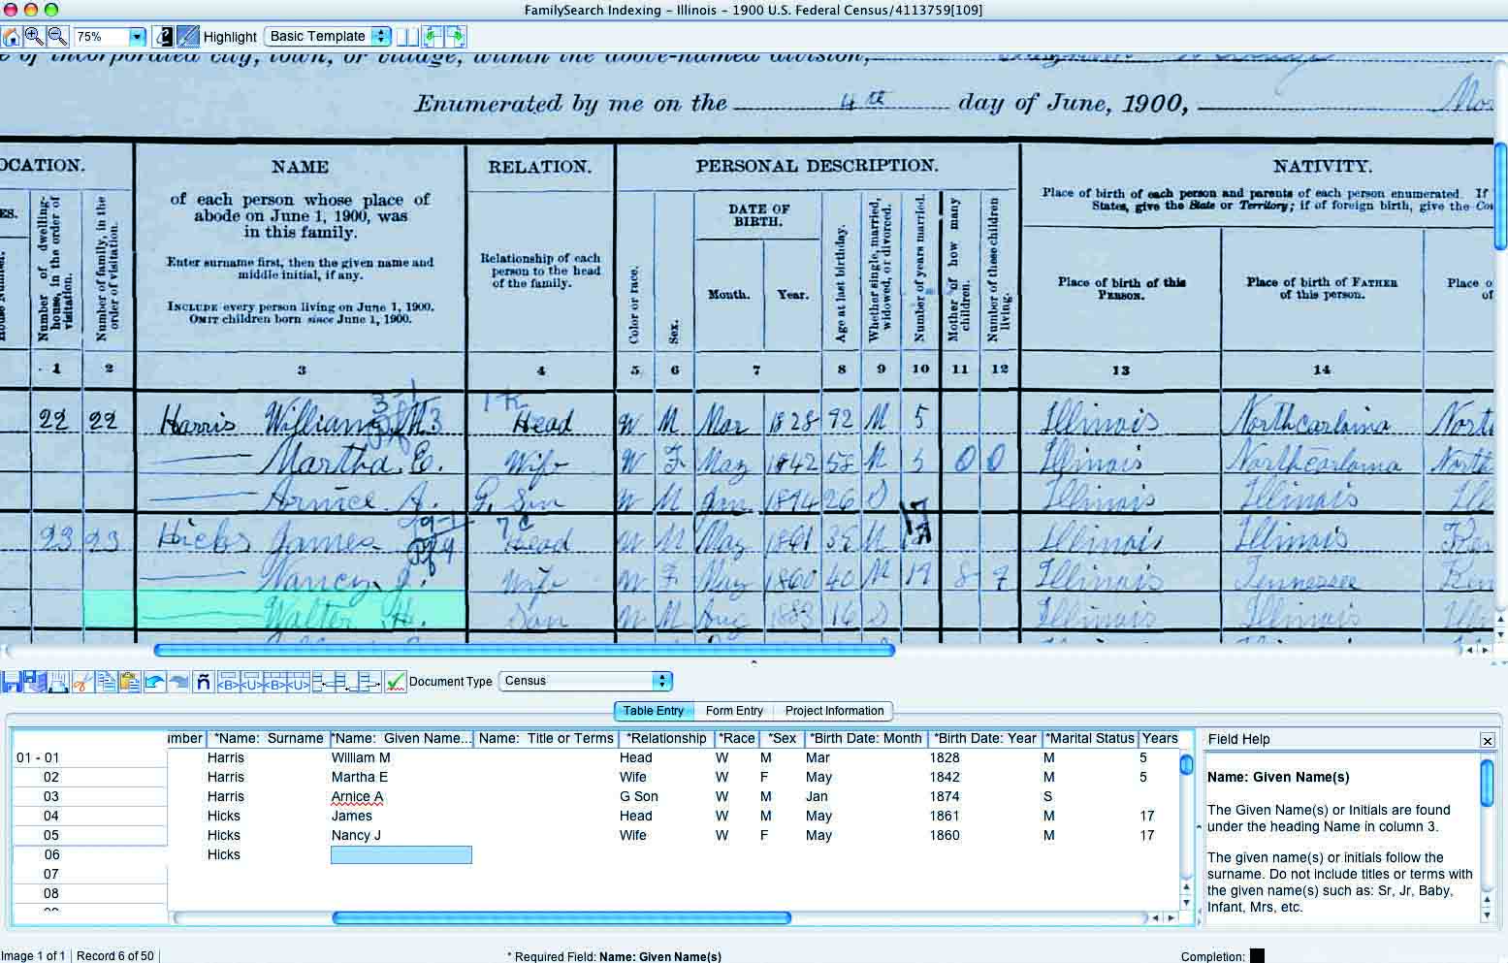
Task: Click the undo arrow icon
Action: [153, 682]
